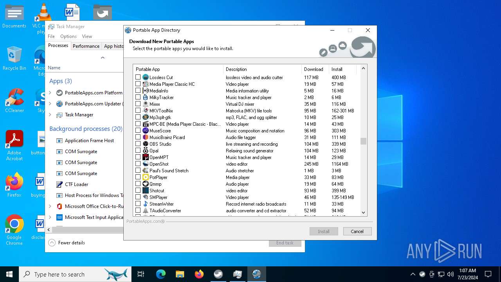Image resolution: width=501 pixels, height=282 pixels.
Task: Click the Mixxx app icon
Action: pos(146,104)
